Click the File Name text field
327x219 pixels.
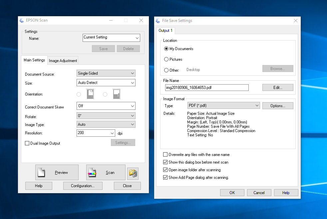click(x=207, y=88)
